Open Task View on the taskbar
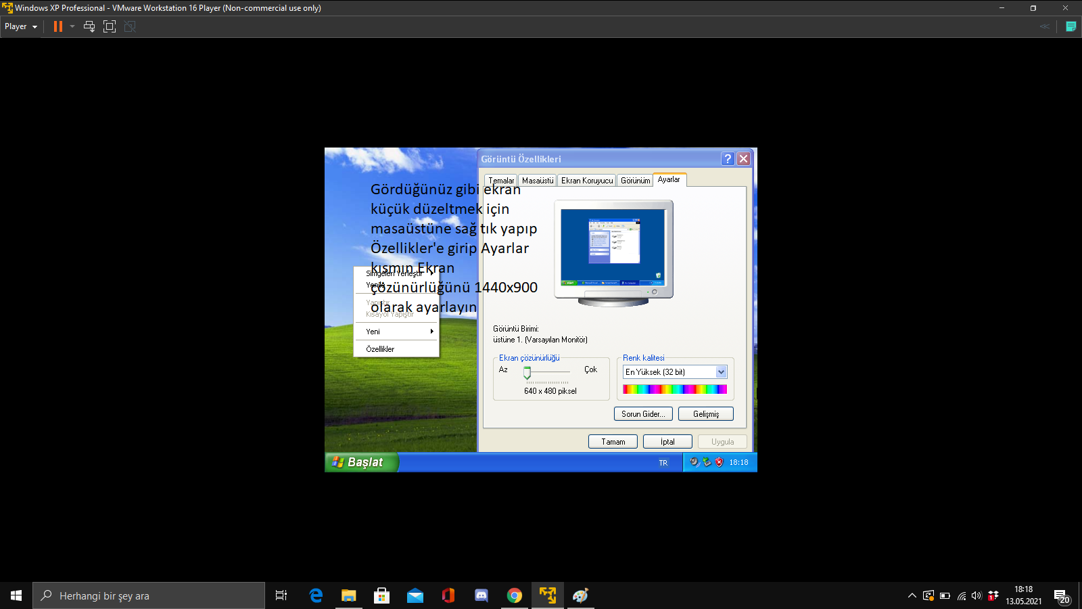 281,595
